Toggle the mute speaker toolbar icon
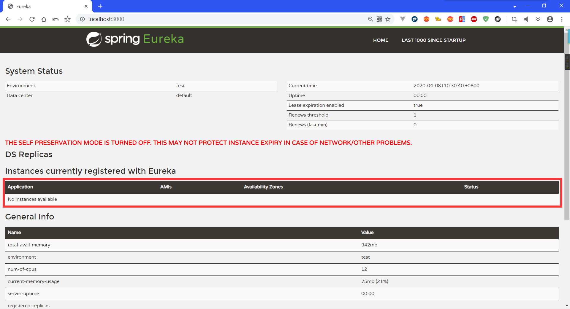Screen dimensions: 570x309 [526, 19]
